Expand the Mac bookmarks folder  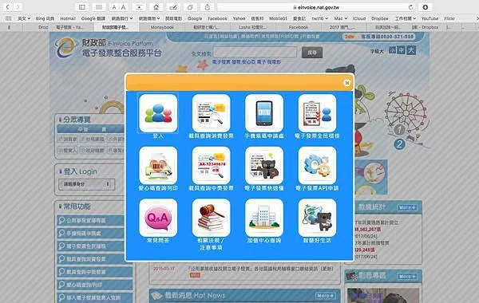click(341, 18)
